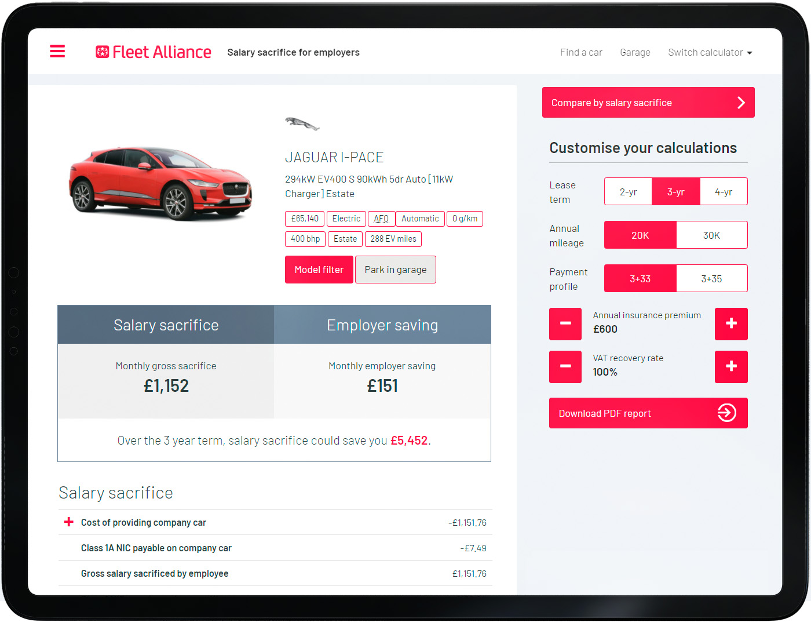The image size is (811, 622).
Task: Click the JAGUAR I-PACE title
Action: pyautogui.click(x=334, y=157)
